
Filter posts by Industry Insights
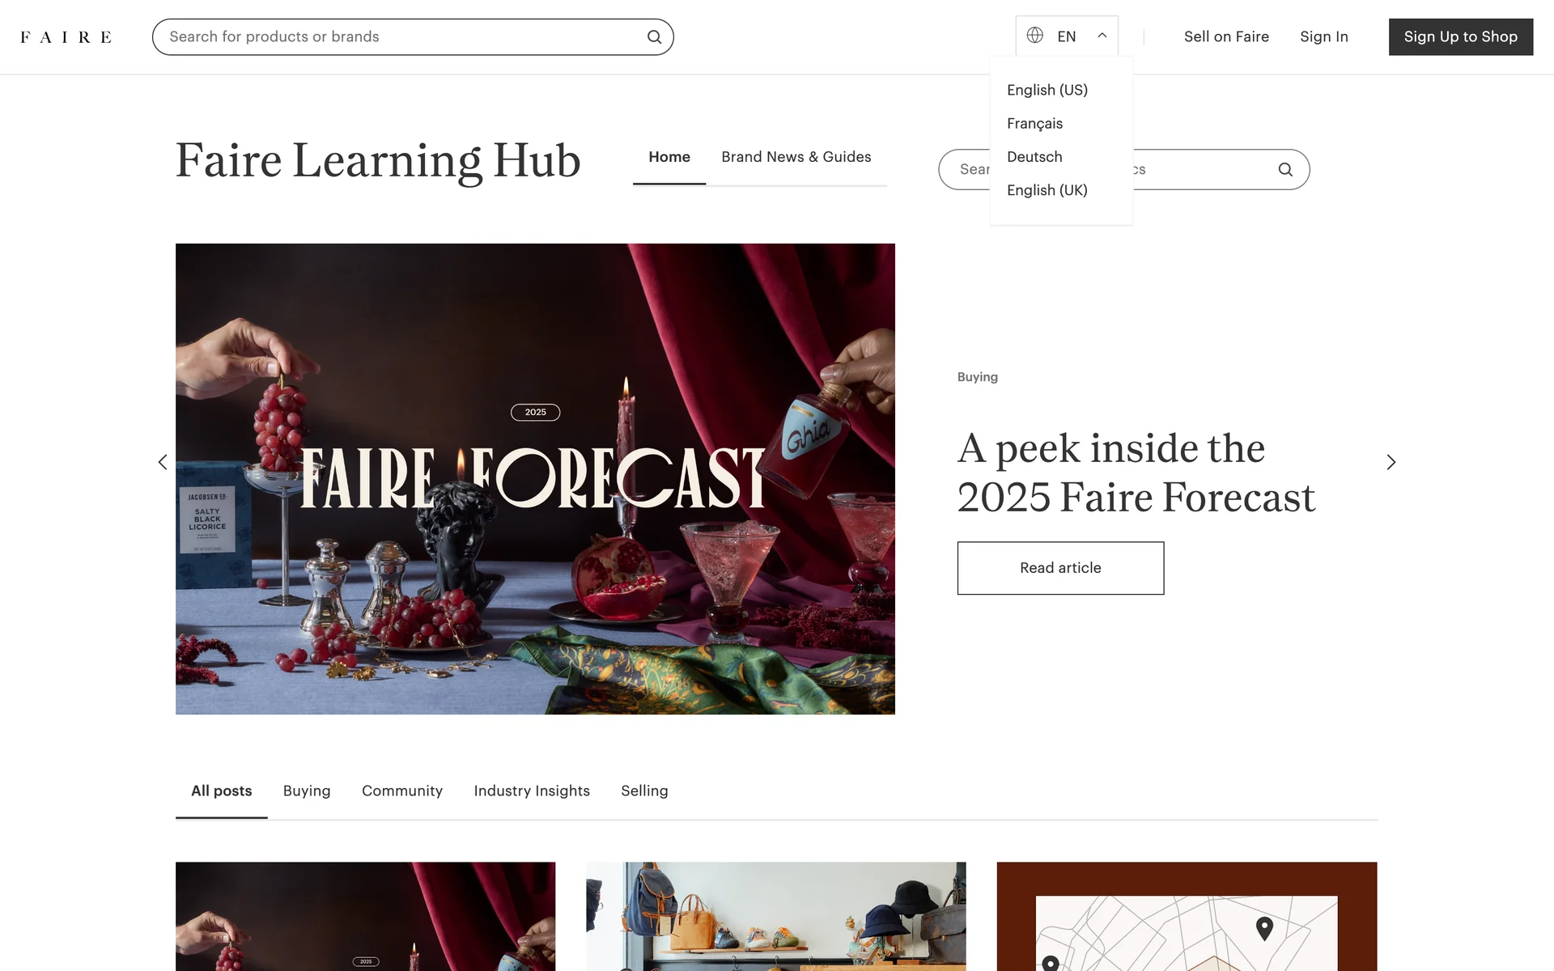pyautogui.click(x=532, y=791)
